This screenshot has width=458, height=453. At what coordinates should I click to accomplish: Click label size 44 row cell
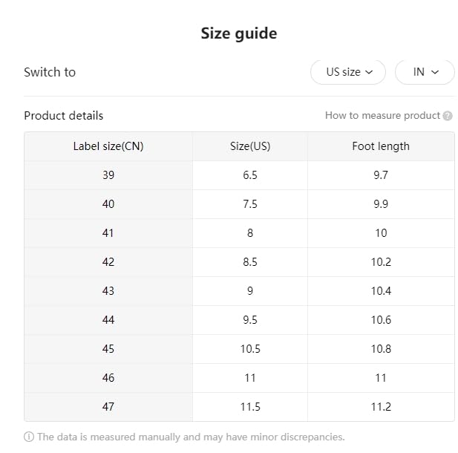click(x=108, y=320)
